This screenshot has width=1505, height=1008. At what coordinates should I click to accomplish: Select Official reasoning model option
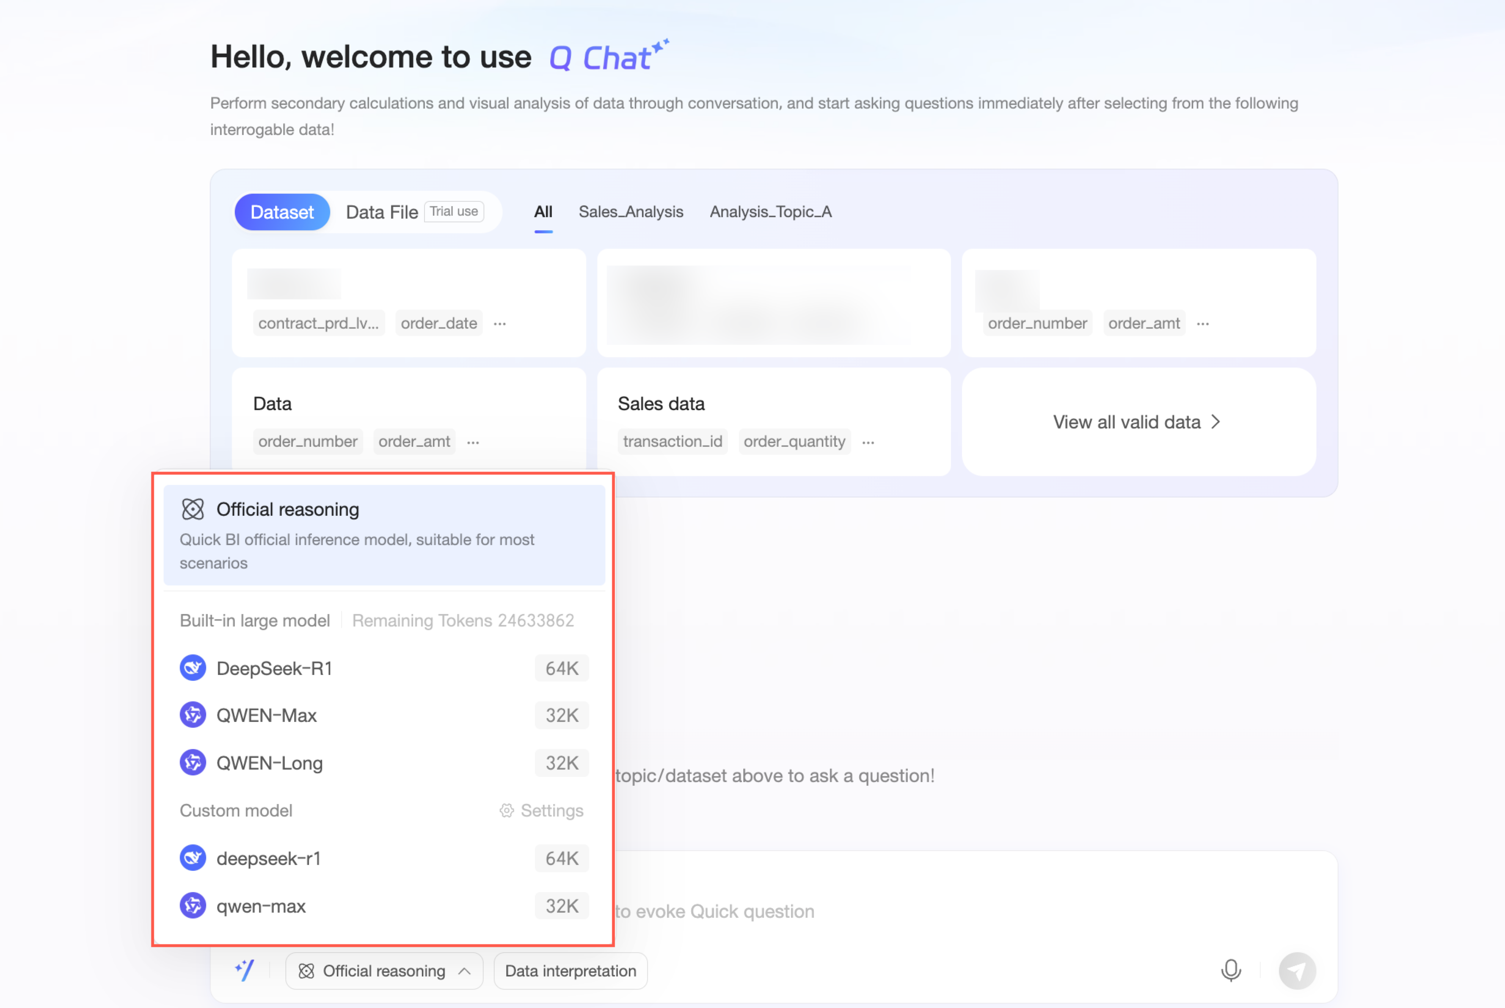384,535
